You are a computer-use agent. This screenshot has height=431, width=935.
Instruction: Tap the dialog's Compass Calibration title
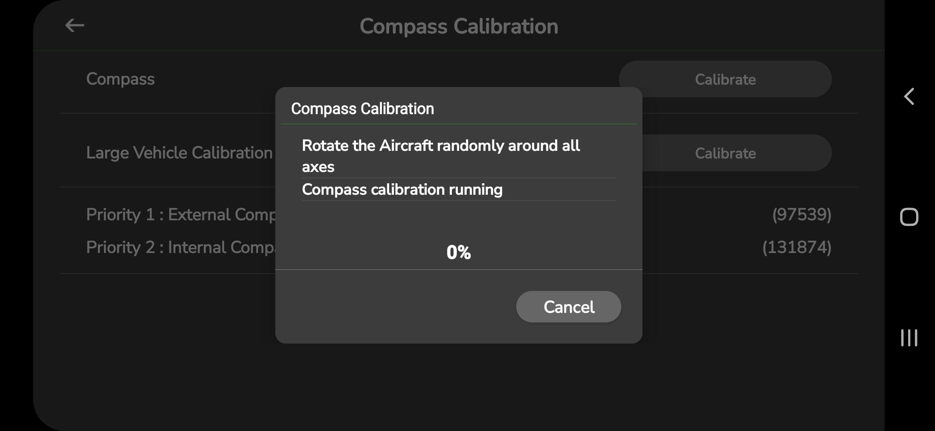(x=362, y=109)
